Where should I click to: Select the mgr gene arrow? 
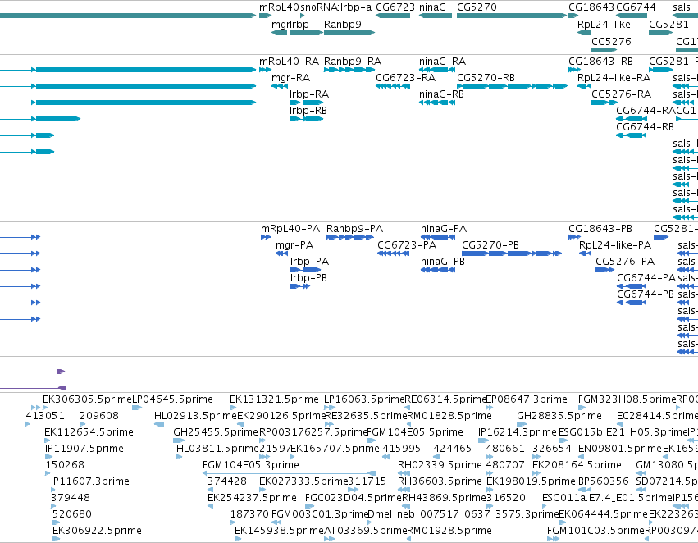click(279, 33)
